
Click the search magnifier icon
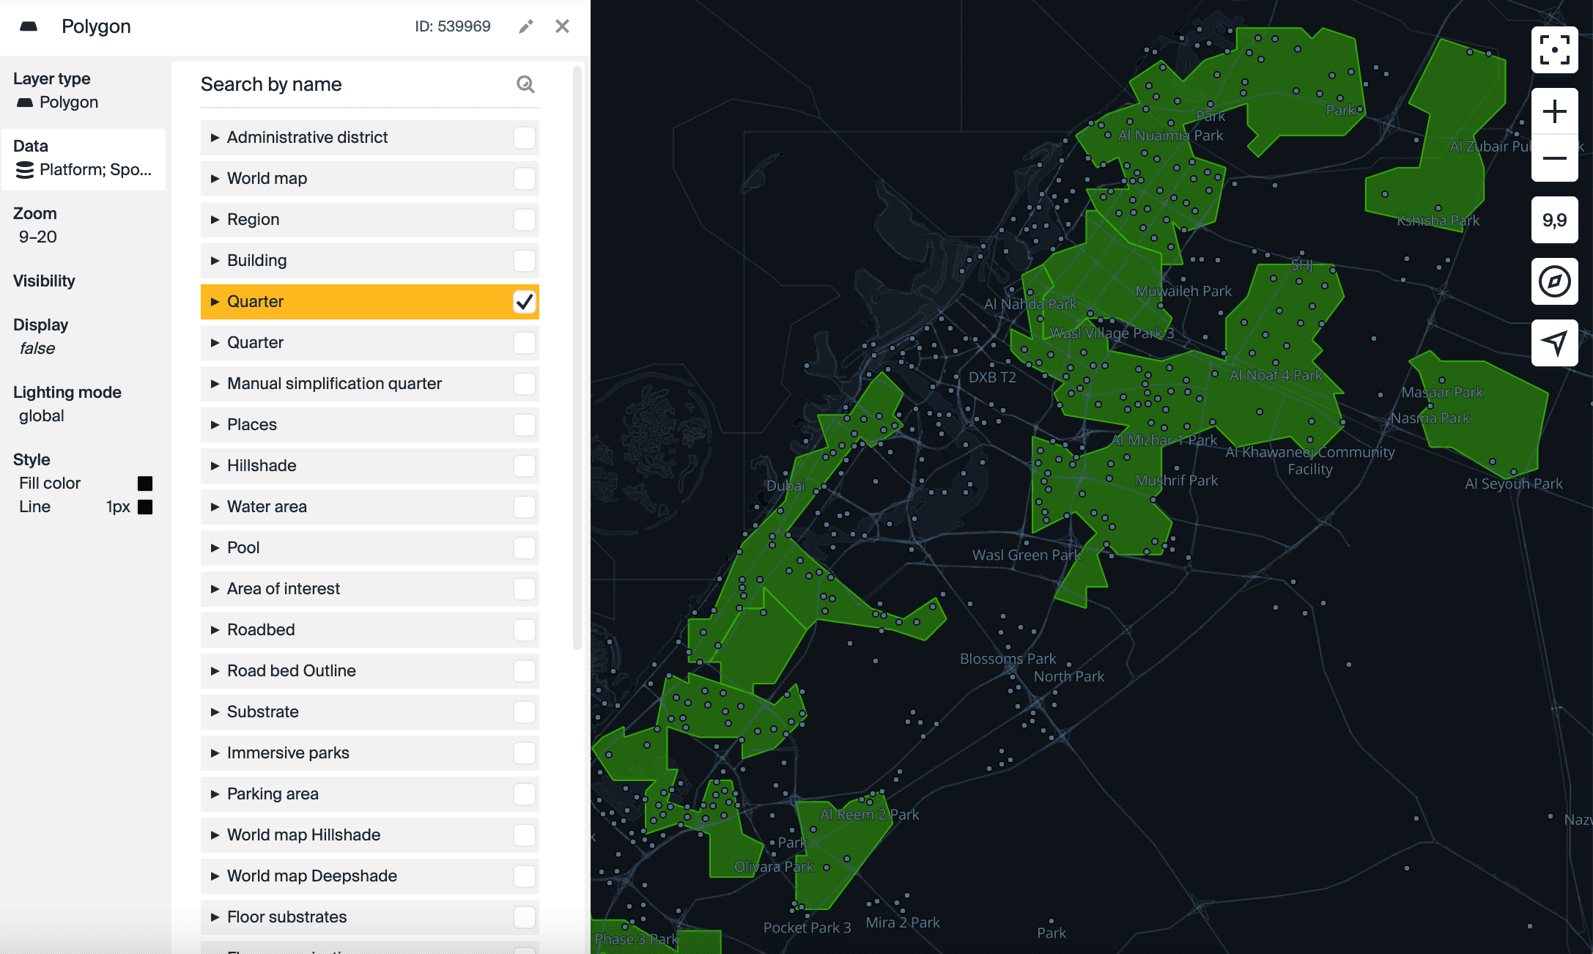[525, 84]
